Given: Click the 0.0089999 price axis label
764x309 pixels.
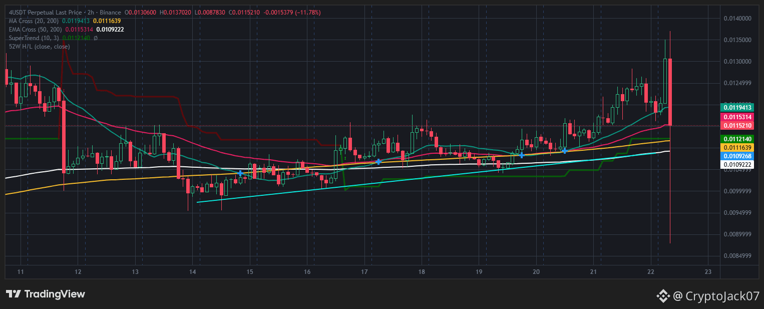Looking at the screenshot, I should coord(737,234).
